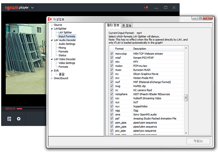Click the 'mxg' format name
The image size is (218, 155).
coord(117,86)
